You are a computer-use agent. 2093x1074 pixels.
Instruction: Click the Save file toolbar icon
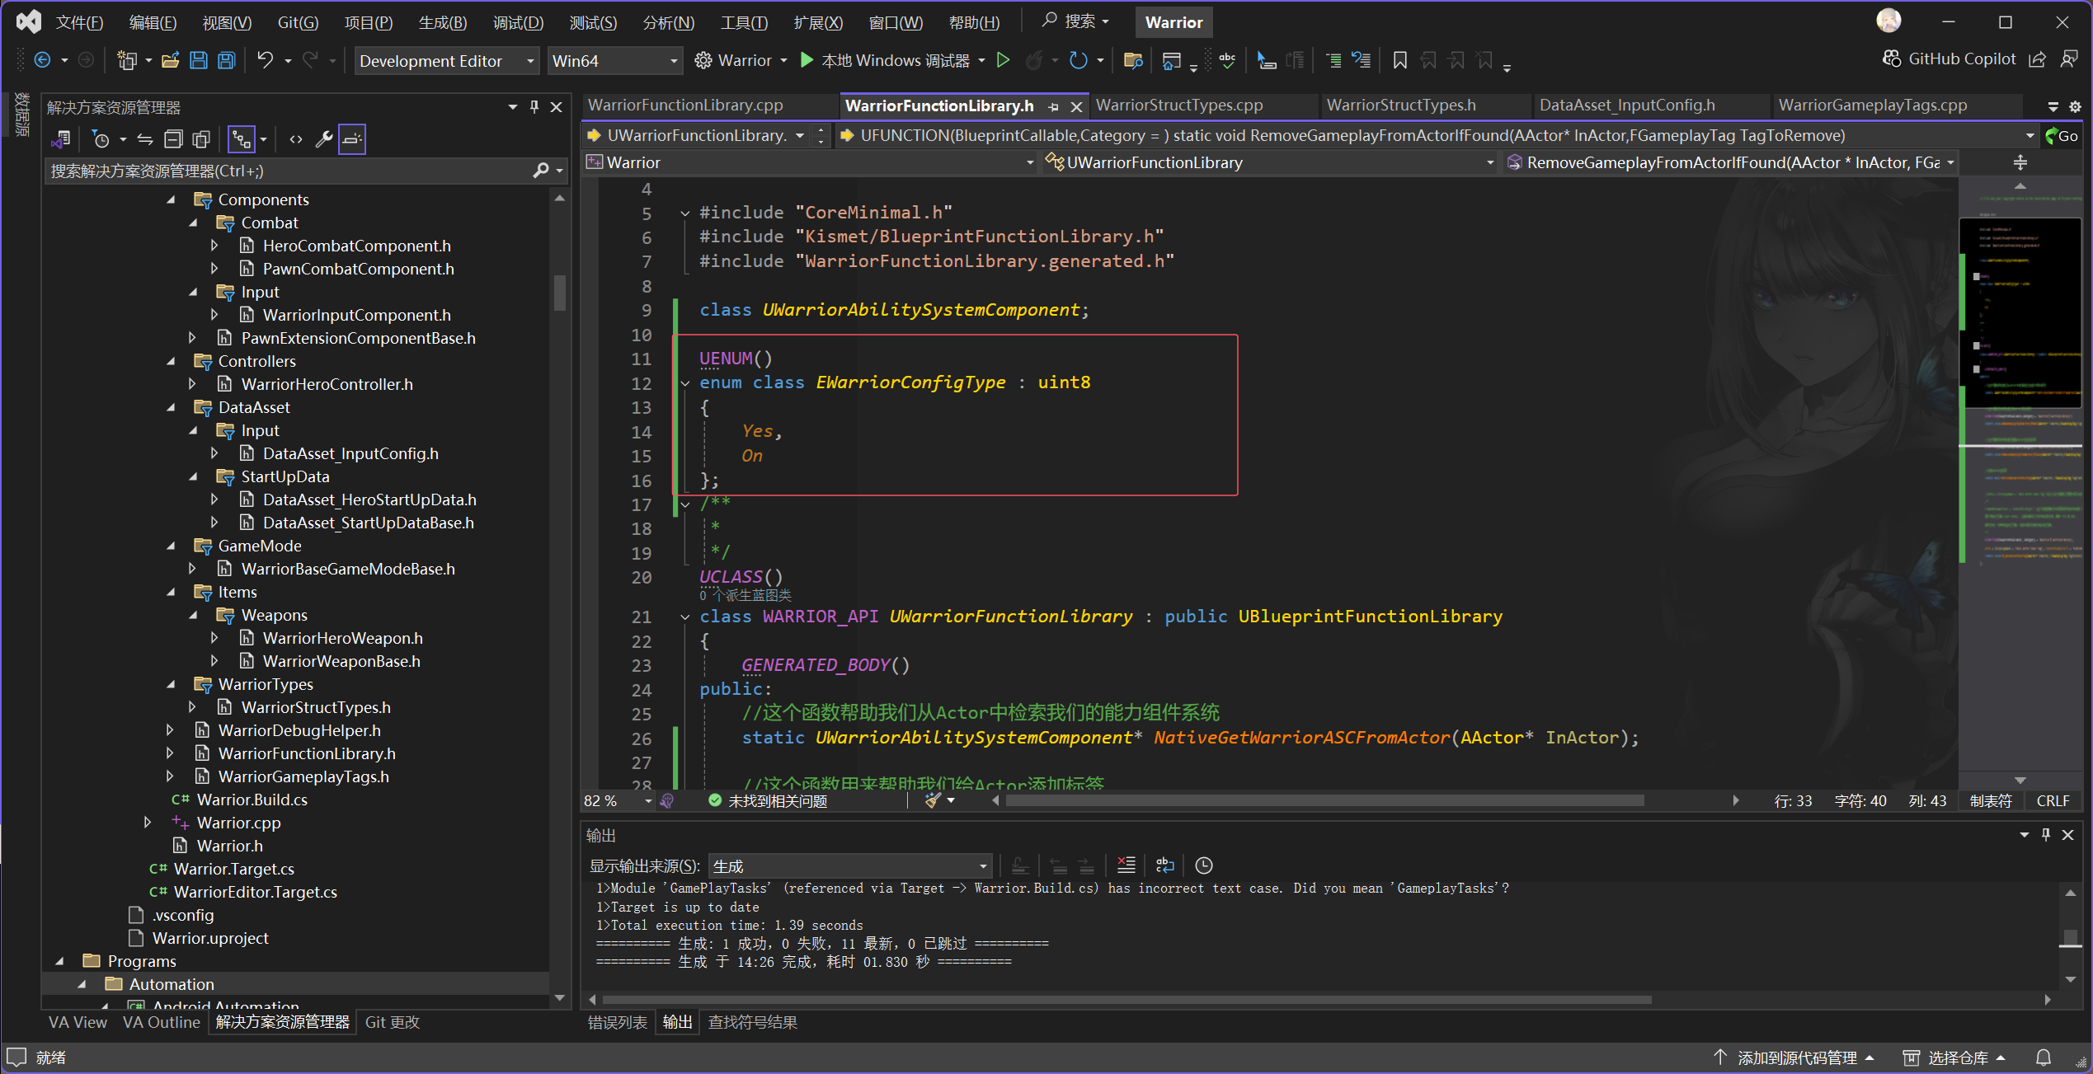tap(199, 60)
